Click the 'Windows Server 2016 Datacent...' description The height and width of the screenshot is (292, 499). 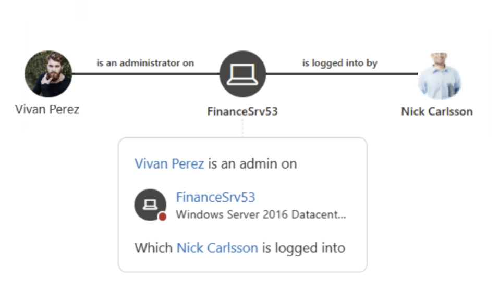click(x=261, y=214)
